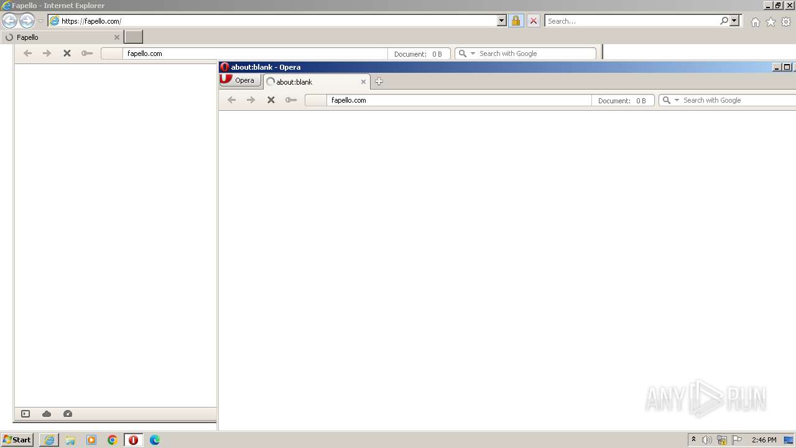The height and width of the screenshot is (448, 796).
Task: Open Chrome from the taskbar
Action: [113, 440]
